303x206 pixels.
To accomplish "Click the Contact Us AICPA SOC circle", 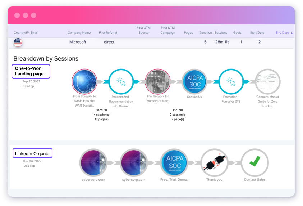I will (x=194, y=81).
